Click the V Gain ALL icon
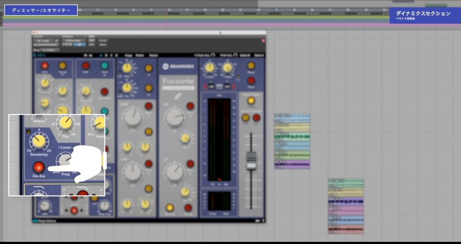This screenshot has width=461, height=244. (x=213, y=55)
